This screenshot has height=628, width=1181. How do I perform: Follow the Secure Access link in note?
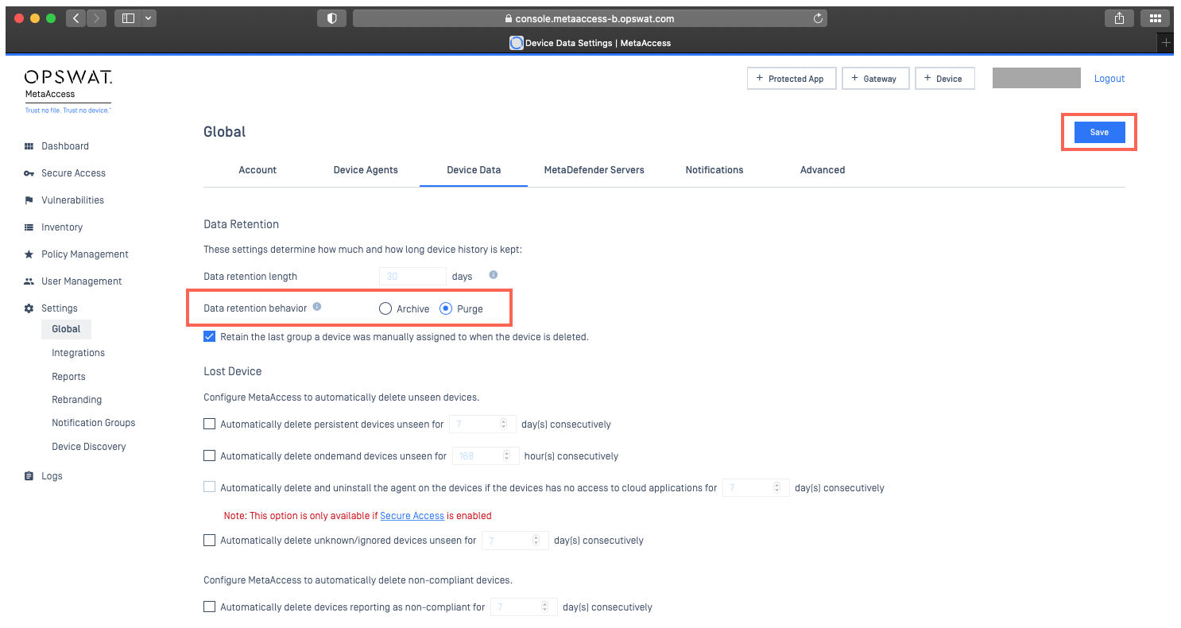click(x=412, y=516)
